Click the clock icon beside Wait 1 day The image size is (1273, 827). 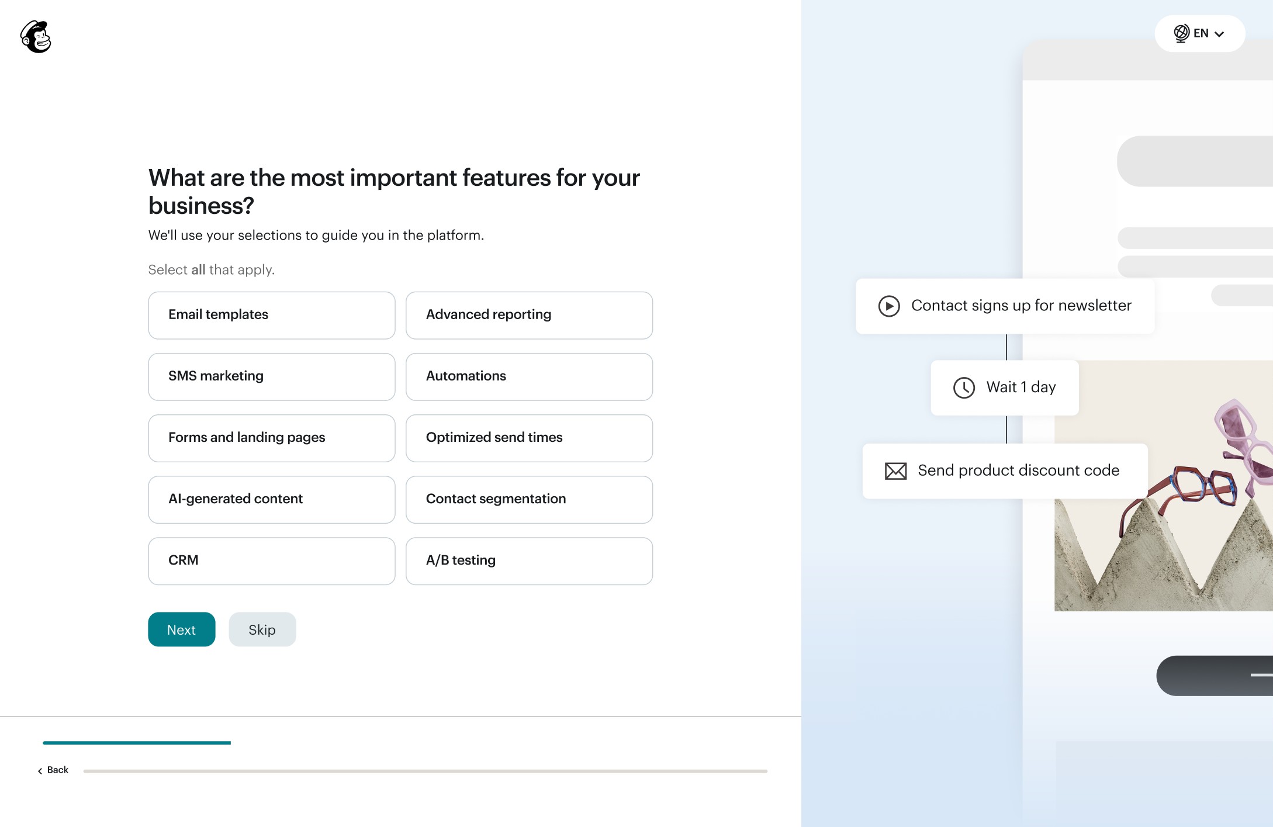coord(964,387)
